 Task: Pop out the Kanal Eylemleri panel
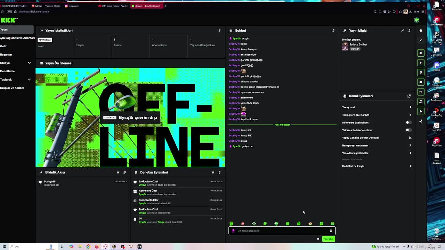tap(409, 96)
